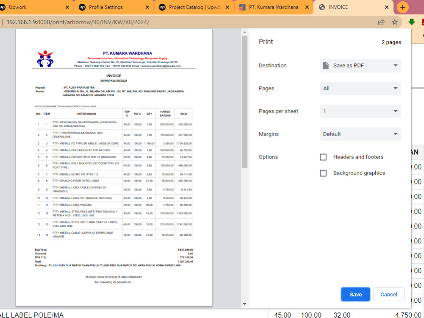Open the Destination dropdown showing Save as PDF
Viewport: 424px width, 318px height.
(360, 65)
